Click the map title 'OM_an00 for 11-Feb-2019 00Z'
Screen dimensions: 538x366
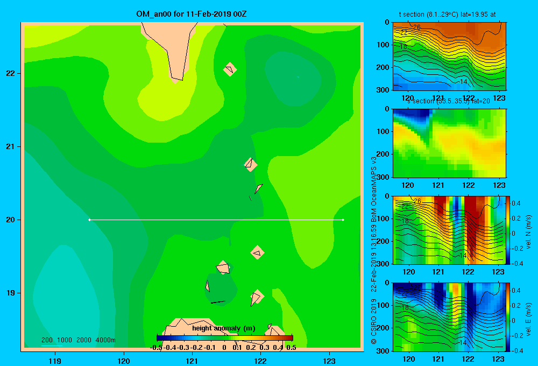click(x=191, y=14)
